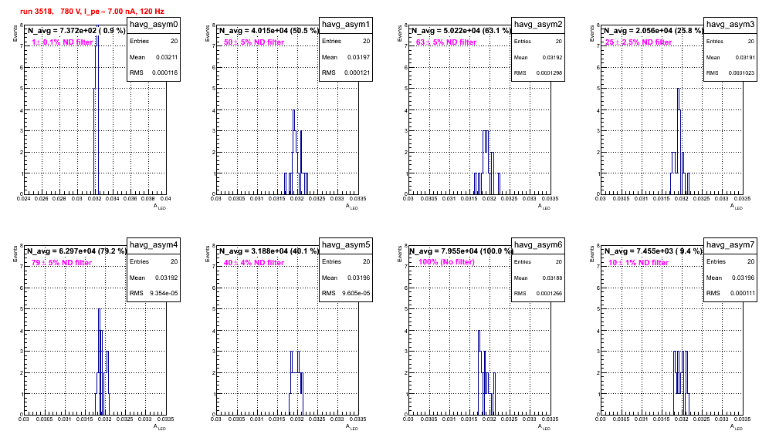Select the magenta 63± 5% ND filter label

[x=446, y=42]
